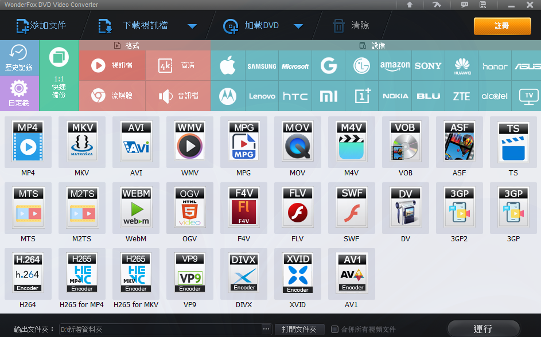Screen dimensions: 541x337
Task: Open the 歷史記錄 history panel
Action: coord(20,58)
